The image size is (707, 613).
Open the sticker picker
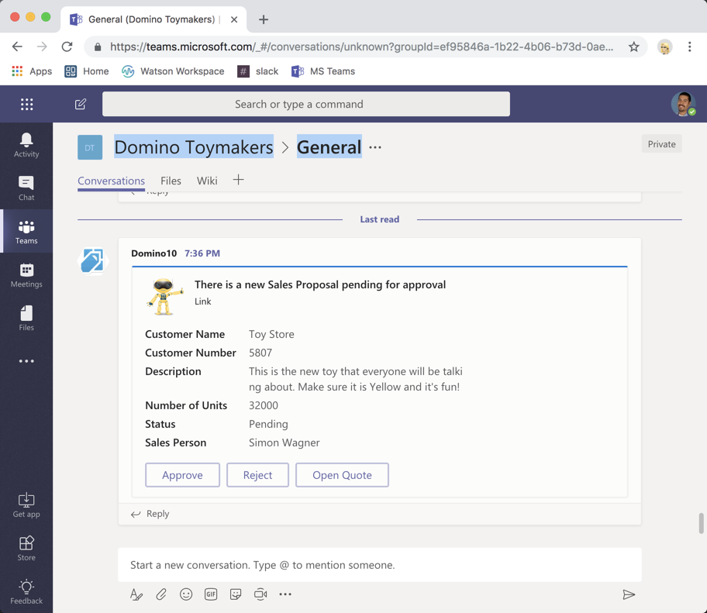(236, 594)
